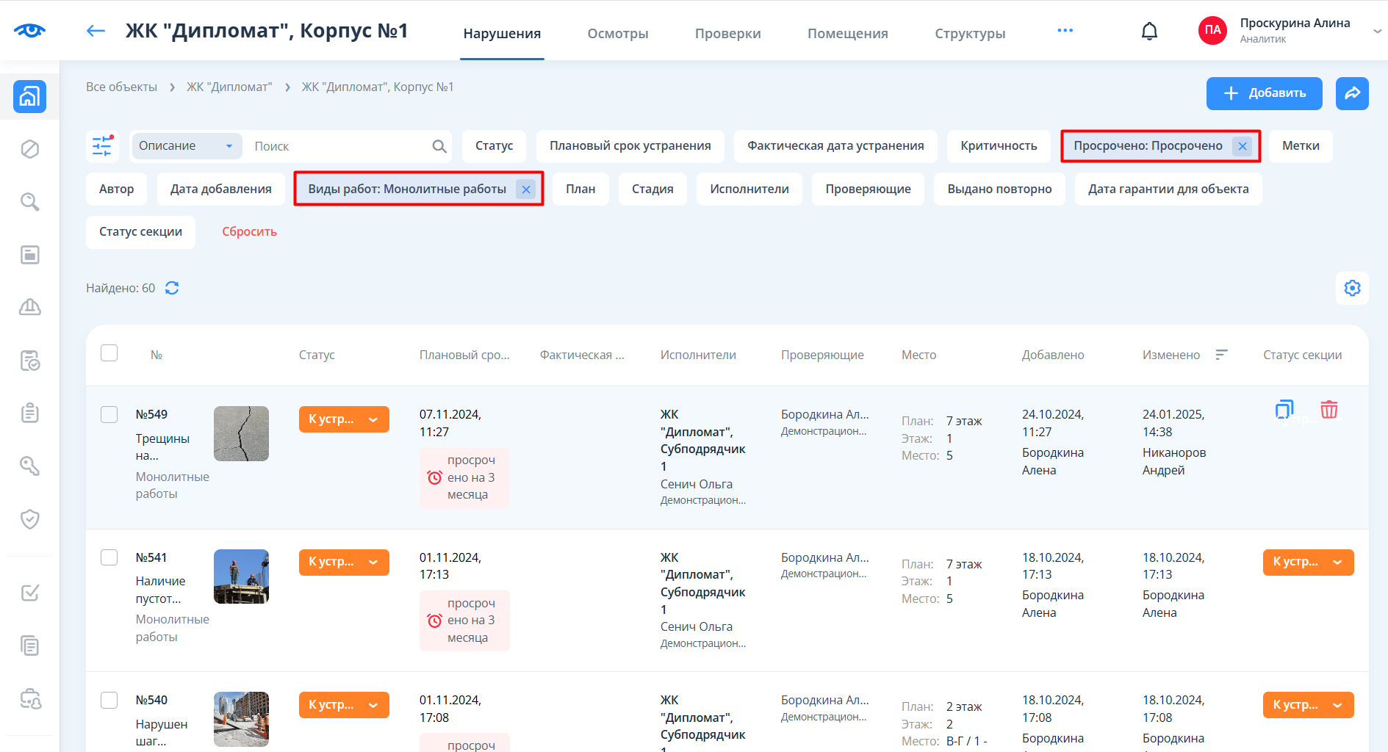Viewport: 1388px width, 752px height.
Task: Switch to the Осмотры tab
Action: point(618,34)
